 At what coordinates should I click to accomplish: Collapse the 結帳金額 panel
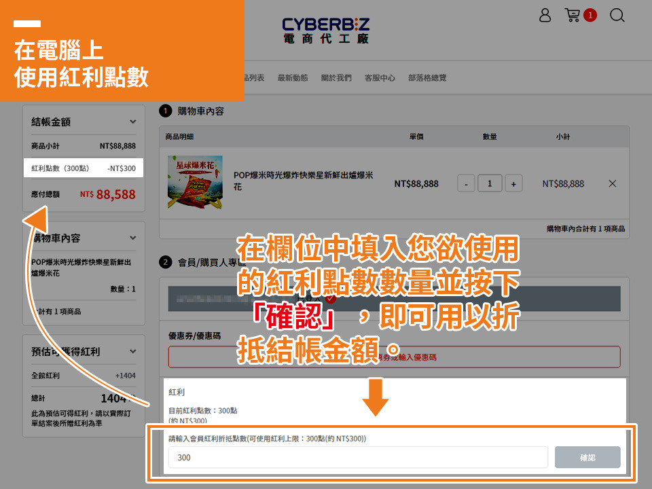click(132, 122)
